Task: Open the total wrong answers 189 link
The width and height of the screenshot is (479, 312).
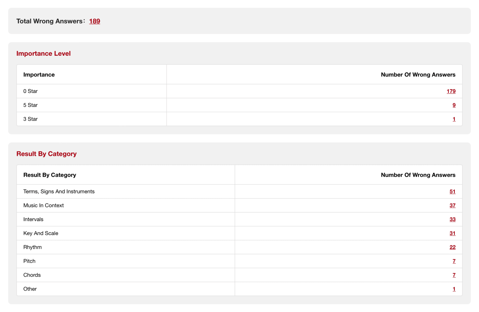Action: (x=94, y=21)
